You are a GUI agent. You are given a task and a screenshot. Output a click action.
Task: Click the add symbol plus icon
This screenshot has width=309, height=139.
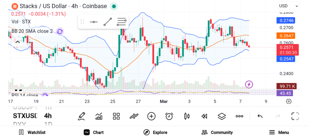[x=151, y=116]
